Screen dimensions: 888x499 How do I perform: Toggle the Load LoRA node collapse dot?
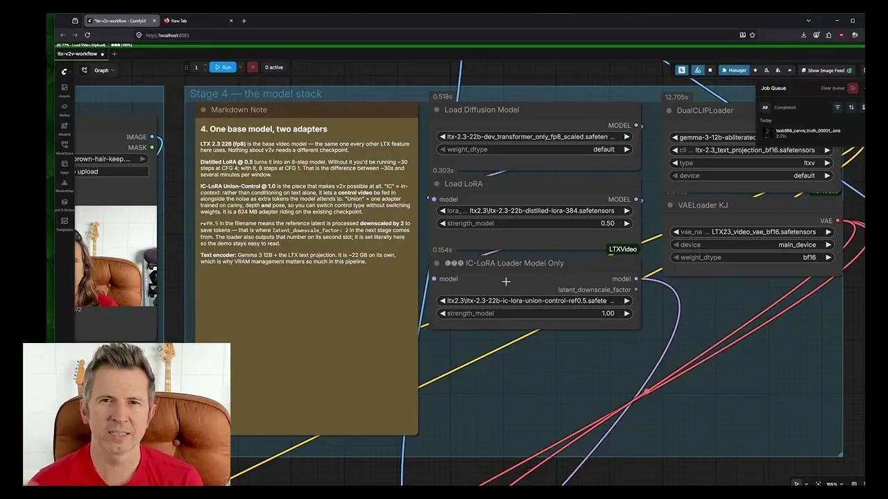pos(437,184)
